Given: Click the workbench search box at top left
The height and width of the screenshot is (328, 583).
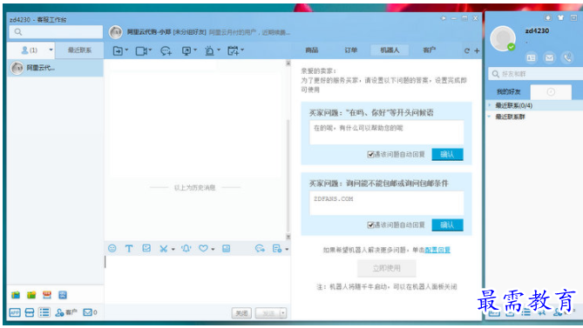Looking at the screenshot, I should (56, 32).
